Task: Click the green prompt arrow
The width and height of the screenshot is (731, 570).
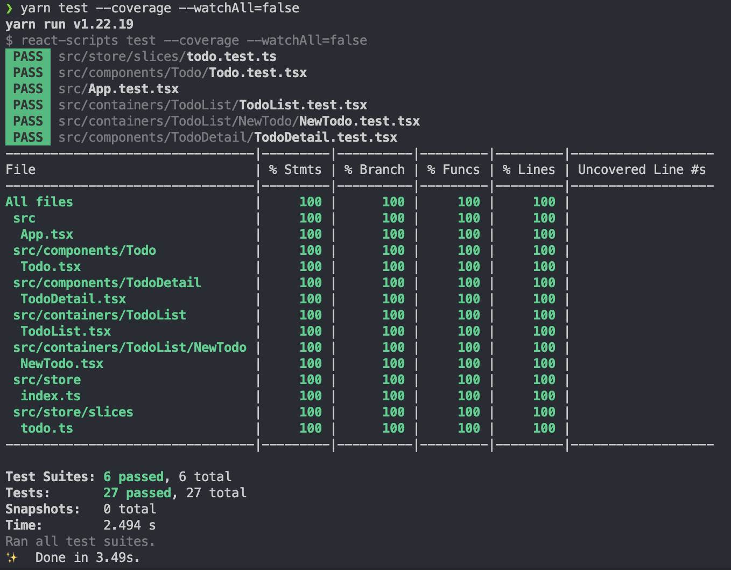Action: point(9,8)
